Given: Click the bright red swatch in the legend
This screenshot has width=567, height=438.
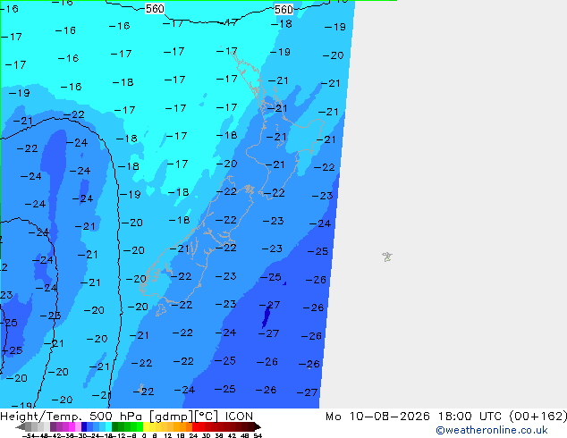Looking at the screenshot, I should [195, 426].
